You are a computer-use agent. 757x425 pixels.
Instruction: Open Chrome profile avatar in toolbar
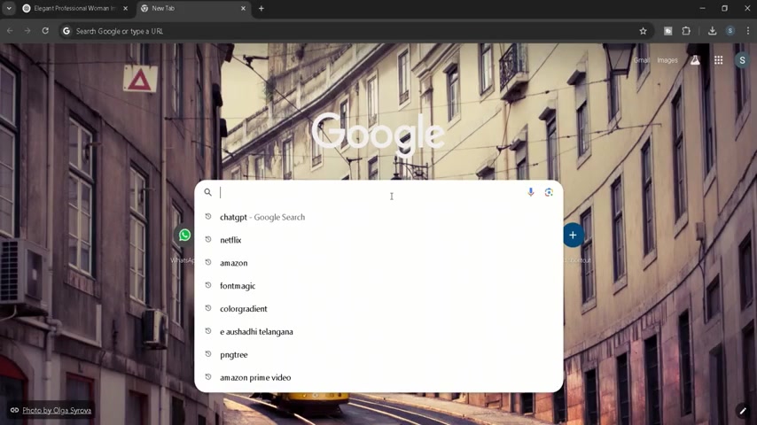pyautogui.click(x=730, y=31)
